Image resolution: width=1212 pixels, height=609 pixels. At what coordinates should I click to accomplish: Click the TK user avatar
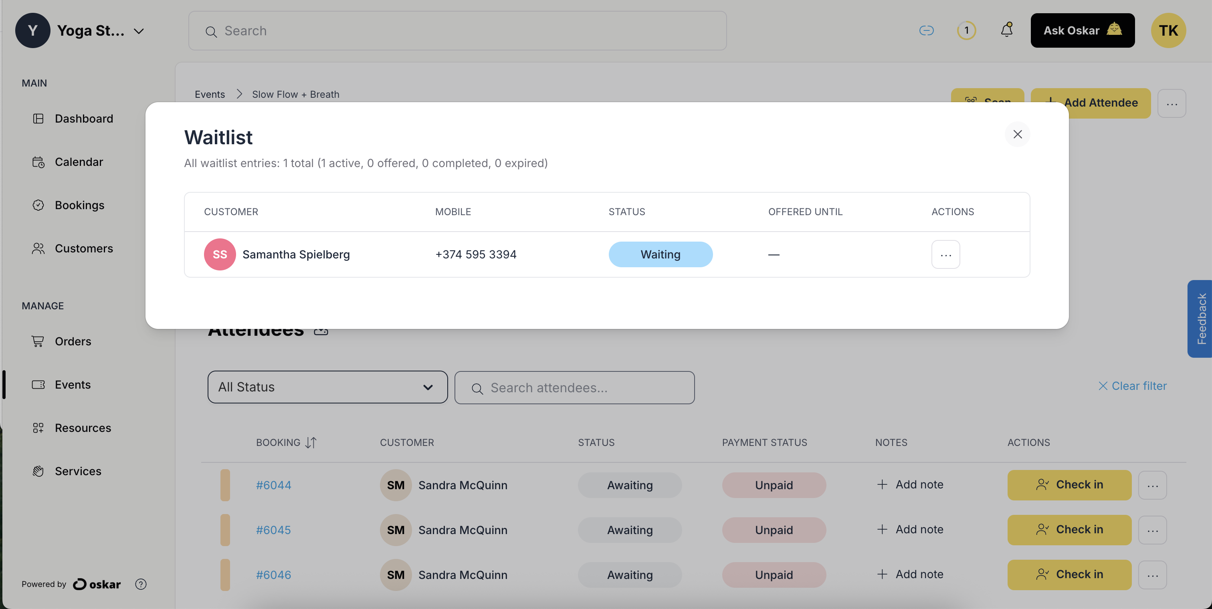pos(1168,30)
